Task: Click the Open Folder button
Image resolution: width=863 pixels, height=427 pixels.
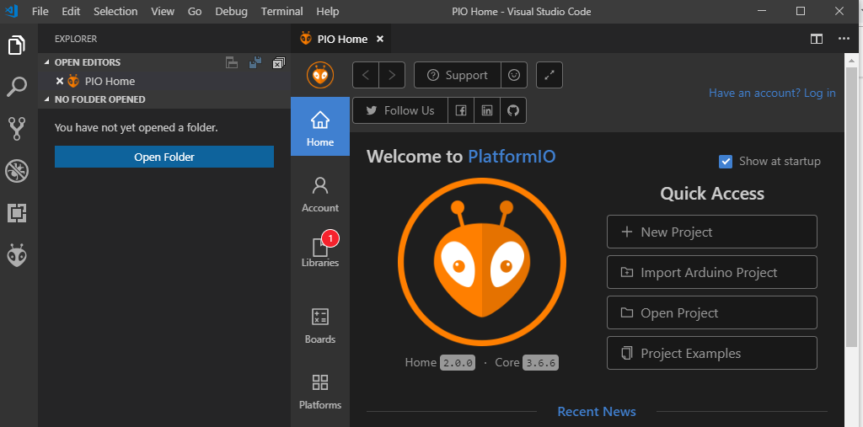Action: [x=164, y=157]
